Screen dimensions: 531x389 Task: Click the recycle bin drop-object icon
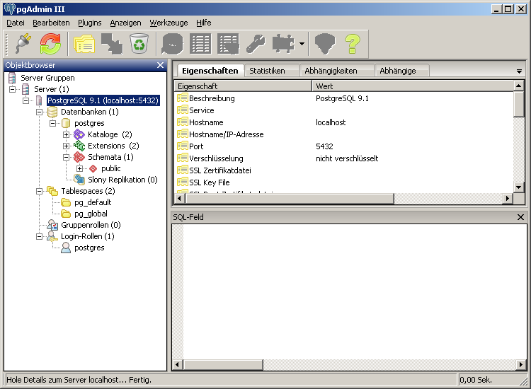point(139,44)
